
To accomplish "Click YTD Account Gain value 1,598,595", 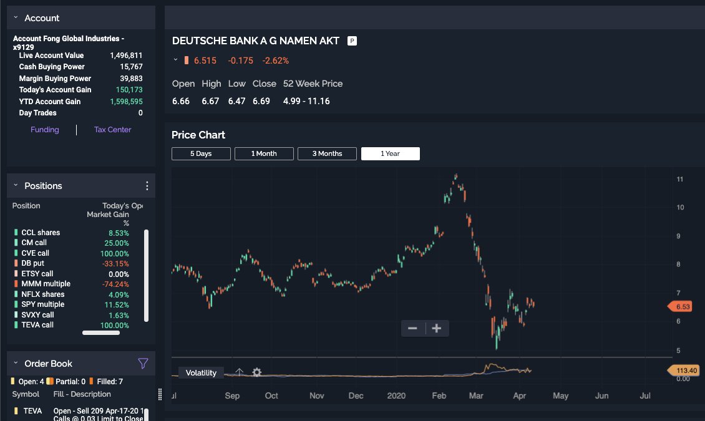I will [x=126, y=102].
